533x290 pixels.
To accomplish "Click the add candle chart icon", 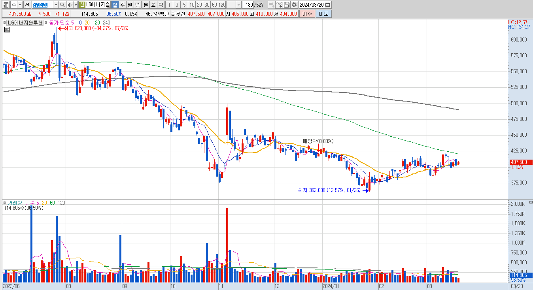I will point(271,5).
